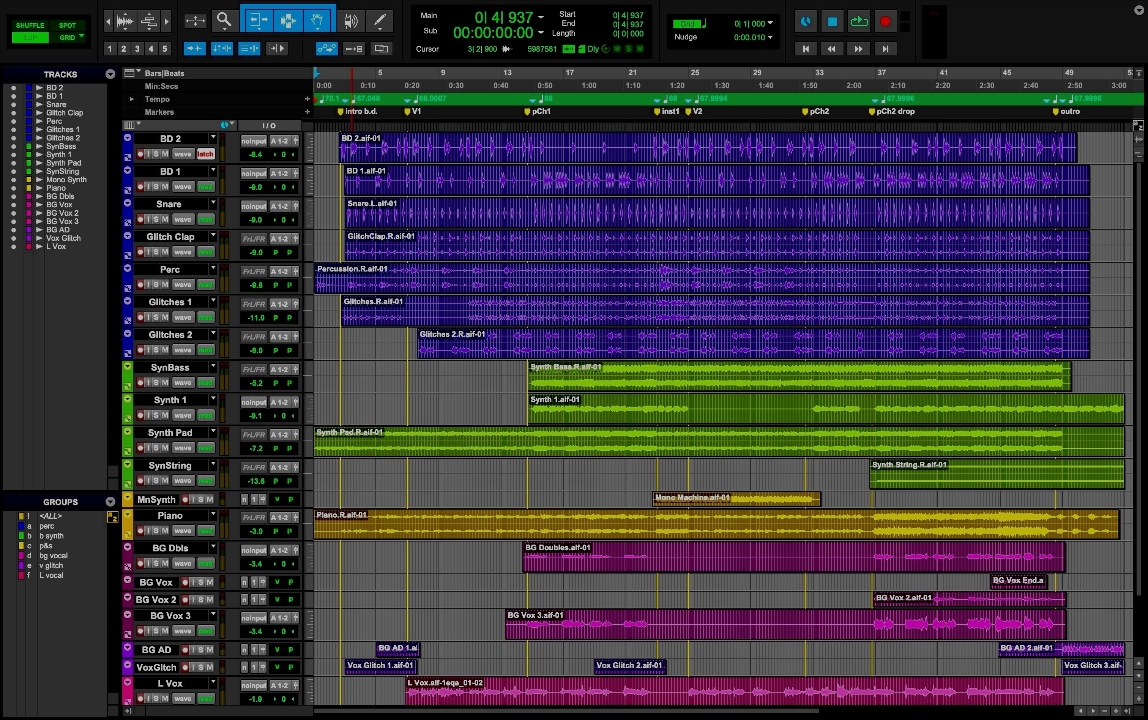Expand the Tempo ruler triangle
Image resolution: width=1148 pixels, height=720 pixels.
click(x=131, y=99)
